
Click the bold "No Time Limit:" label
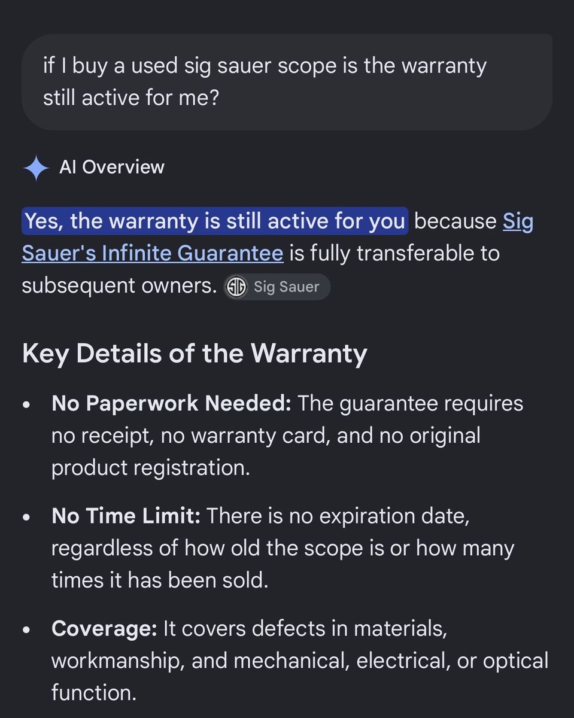click(126, 516)
